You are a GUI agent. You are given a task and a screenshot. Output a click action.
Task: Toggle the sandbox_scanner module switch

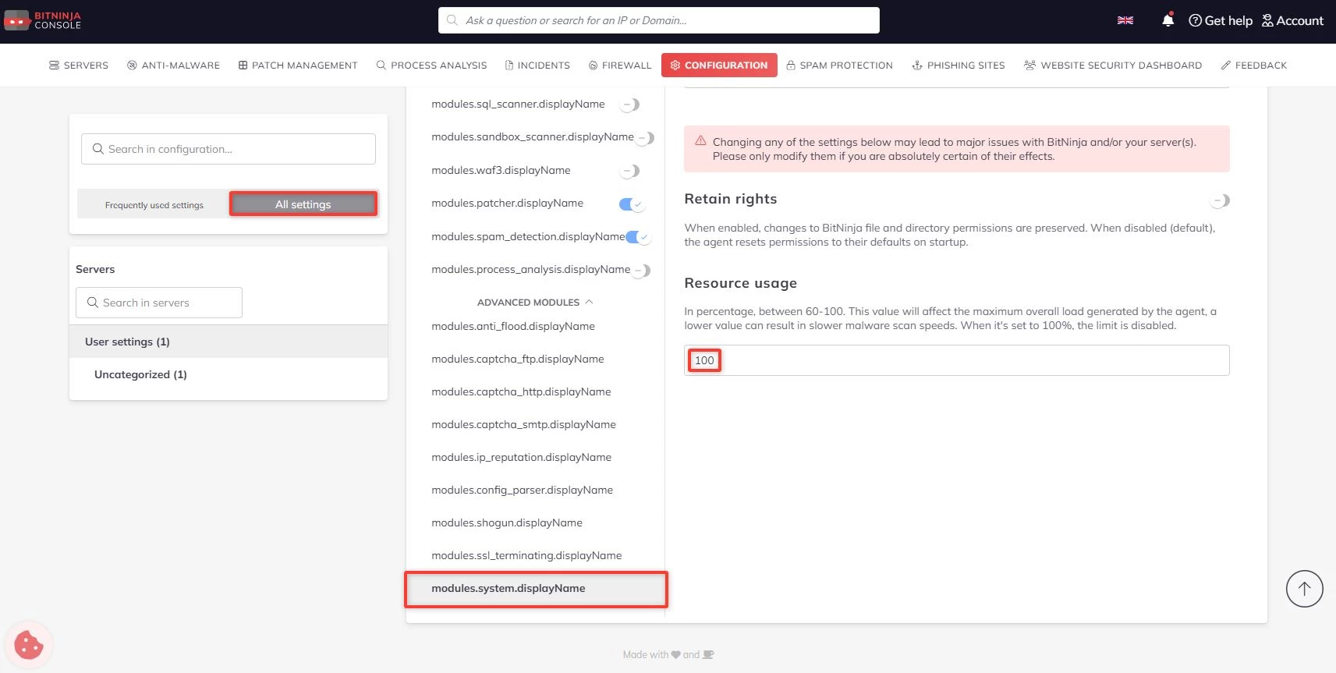coord(644,138)
